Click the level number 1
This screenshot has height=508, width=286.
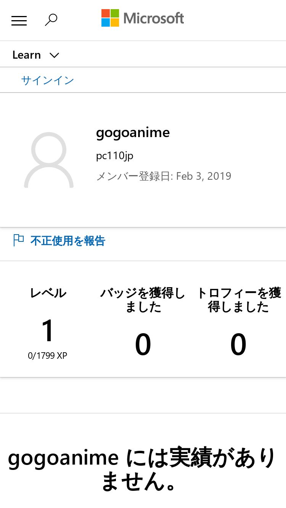point(48,331)
